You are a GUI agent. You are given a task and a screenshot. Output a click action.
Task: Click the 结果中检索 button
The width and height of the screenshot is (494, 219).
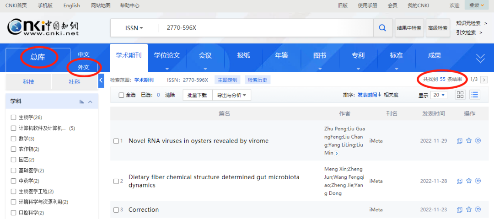pos(409,28)
